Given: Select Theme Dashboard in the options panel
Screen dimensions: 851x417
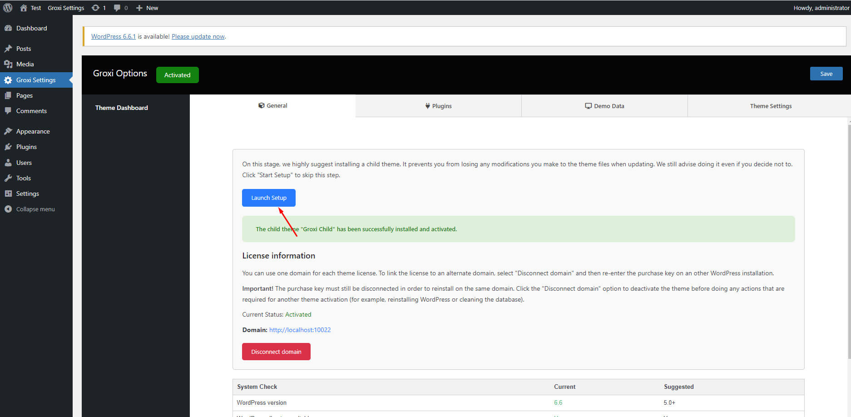Looking at the screenshot, I should point(121,108).
